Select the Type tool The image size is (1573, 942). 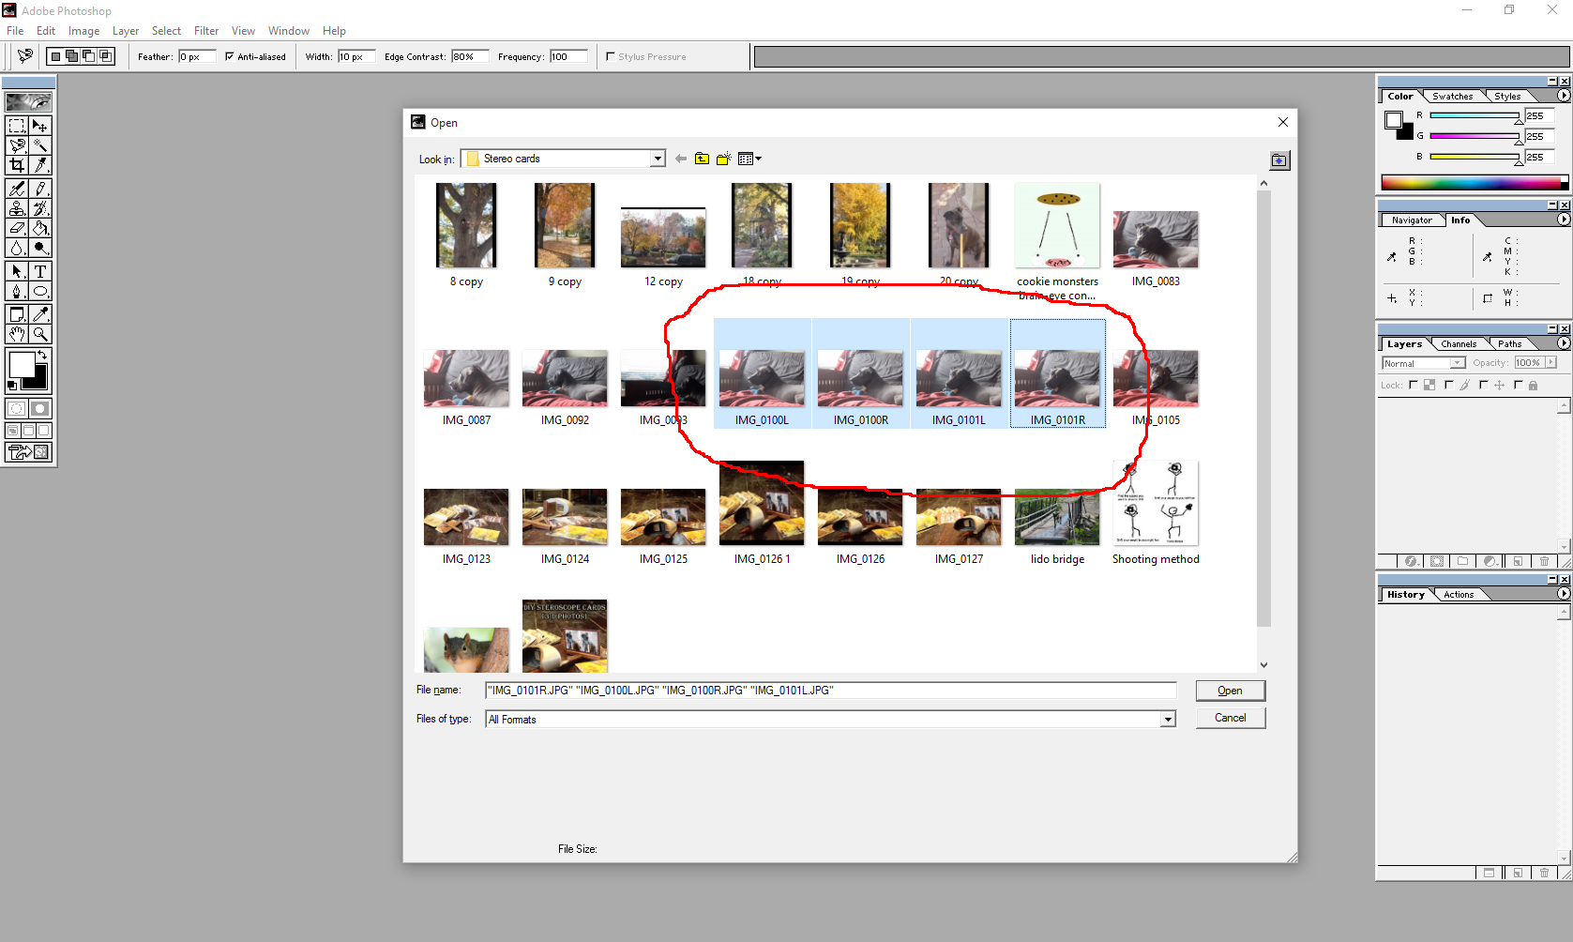[x=40, y=271]
